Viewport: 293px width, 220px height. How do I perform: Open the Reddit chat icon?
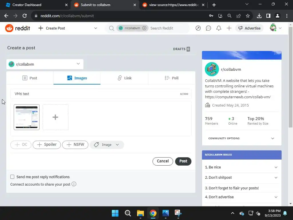click(x=208, y=28)
